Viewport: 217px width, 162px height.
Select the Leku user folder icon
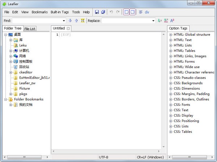pos(16,45)
